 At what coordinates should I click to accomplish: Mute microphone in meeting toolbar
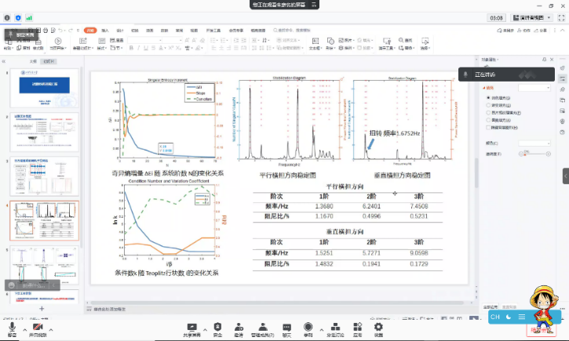click(12, 328)
